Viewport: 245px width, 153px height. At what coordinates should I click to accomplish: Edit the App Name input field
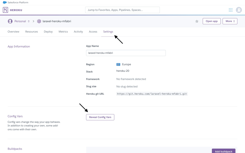[x=126, y=53]
